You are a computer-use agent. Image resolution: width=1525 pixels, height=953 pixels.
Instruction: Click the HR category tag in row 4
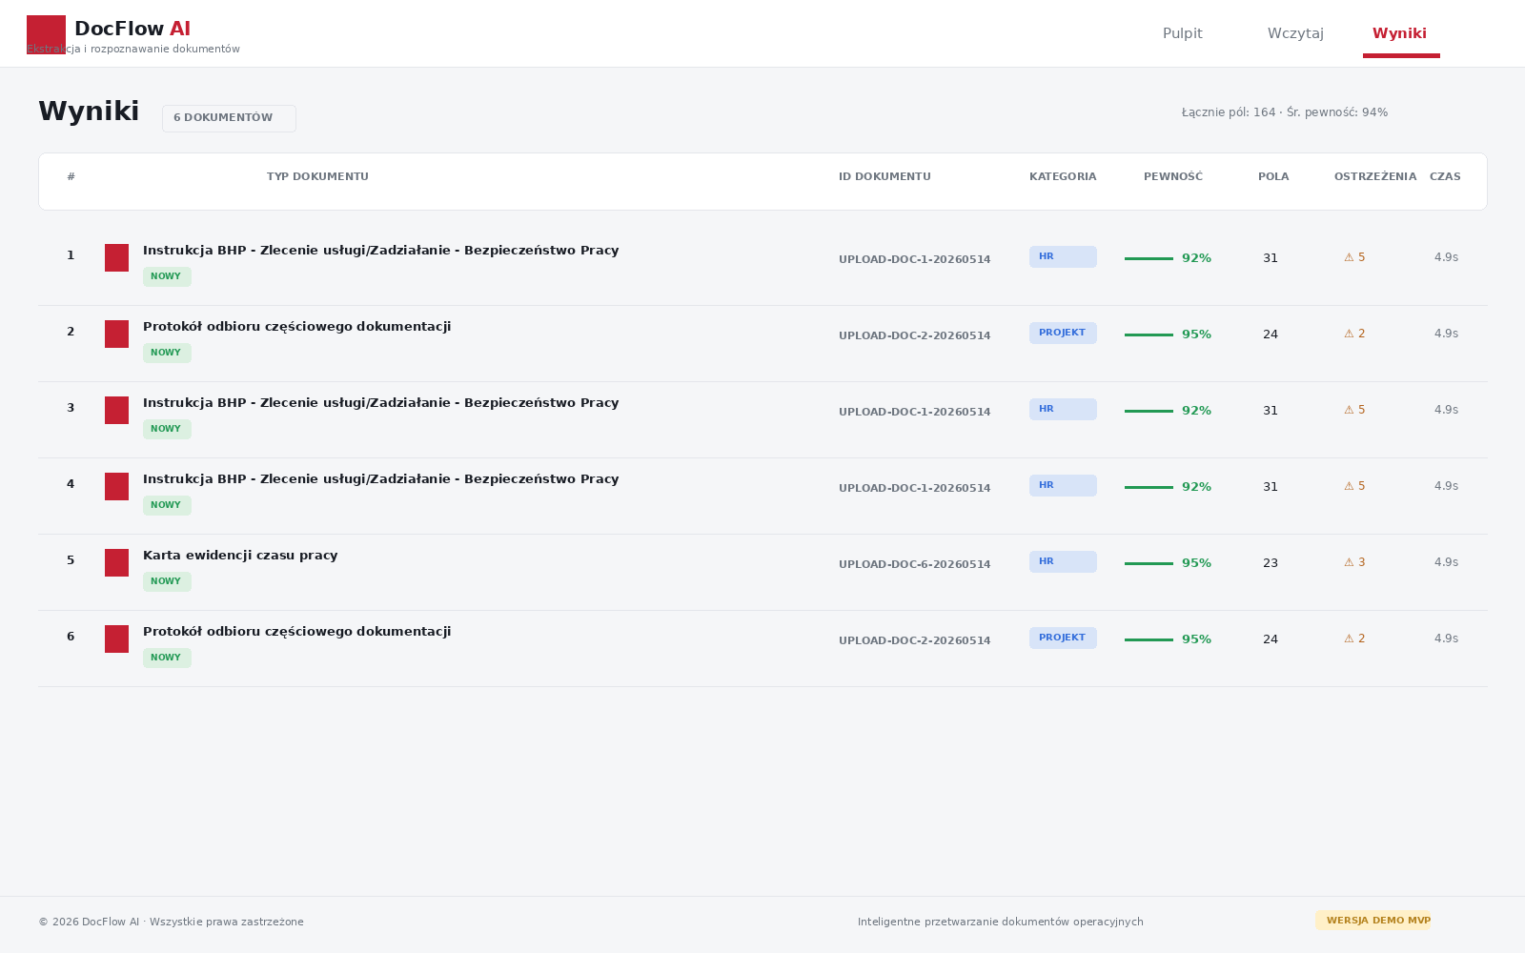pos(1063,485)
